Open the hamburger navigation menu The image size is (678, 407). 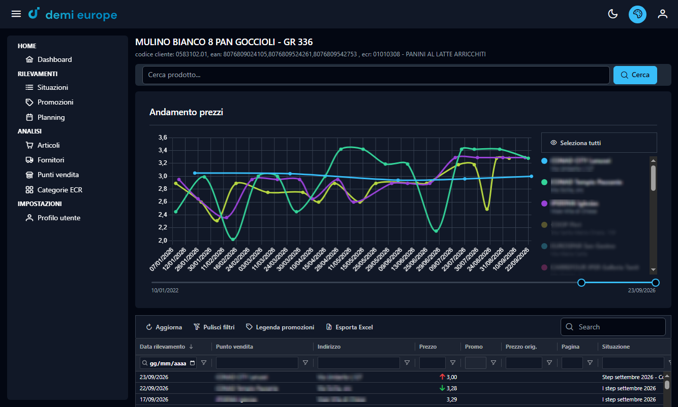tap(16, 14)
